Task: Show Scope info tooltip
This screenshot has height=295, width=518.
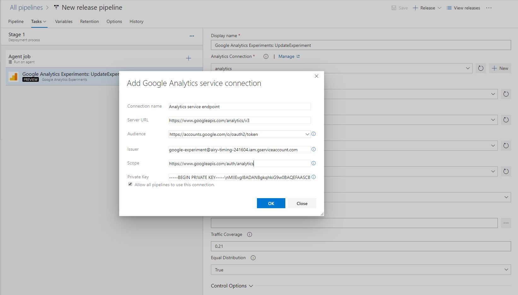Action: [x=313, y=163]
